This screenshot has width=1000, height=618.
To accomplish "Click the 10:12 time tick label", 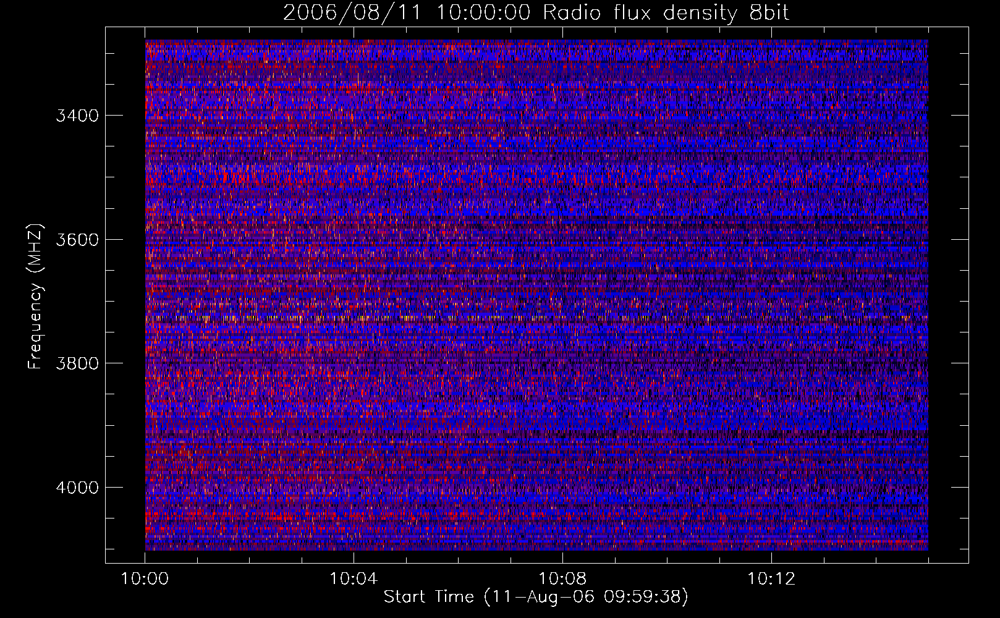I will (771, 578).
